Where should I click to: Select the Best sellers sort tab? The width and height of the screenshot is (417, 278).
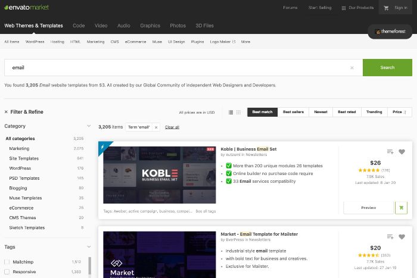293,112
